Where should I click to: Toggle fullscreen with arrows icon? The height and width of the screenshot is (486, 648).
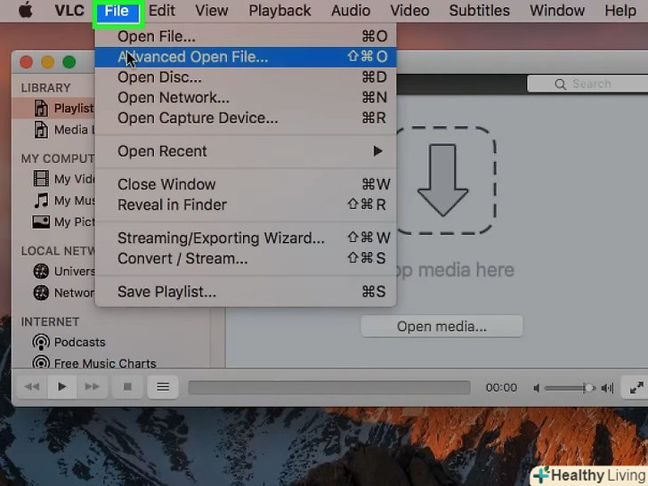coord(636,388)
